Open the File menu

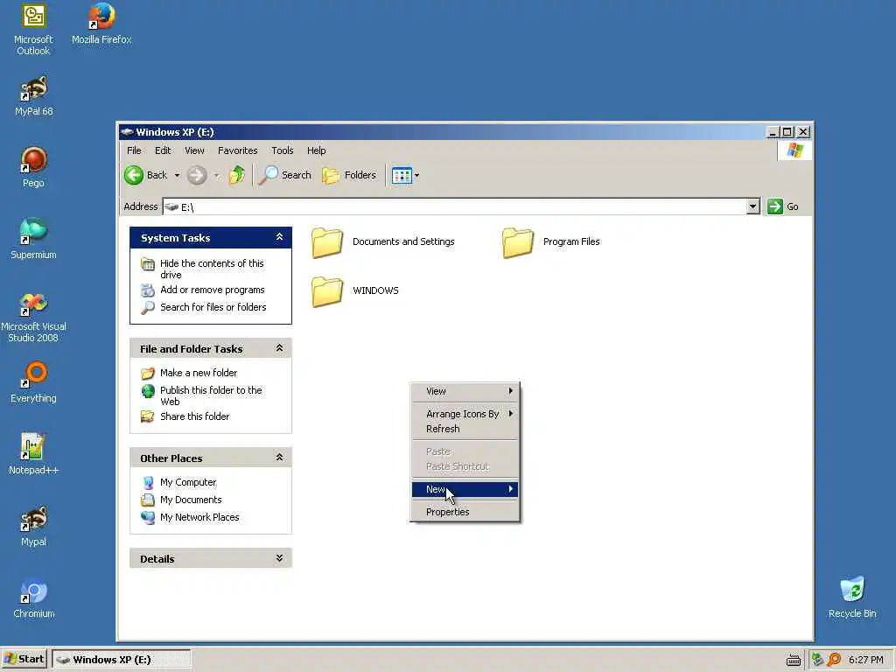134,150
